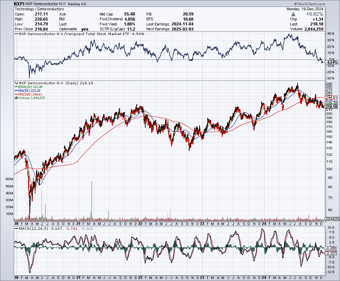
Task: Click the Nasdaq GS exchange label
Action: (x=77, y=4)
